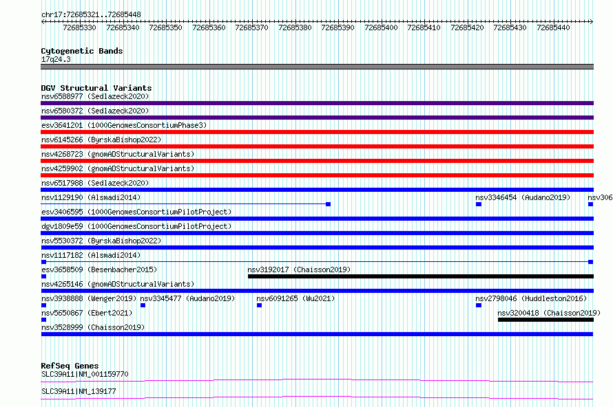Click nsv4259902 (gnomADStructuralVariants) label

coord(118,168)
